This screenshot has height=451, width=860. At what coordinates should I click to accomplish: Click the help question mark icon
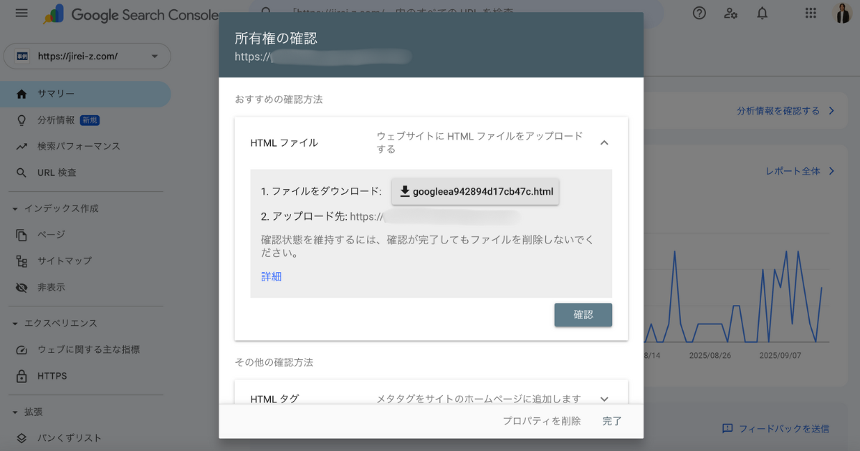pos(699,14)
